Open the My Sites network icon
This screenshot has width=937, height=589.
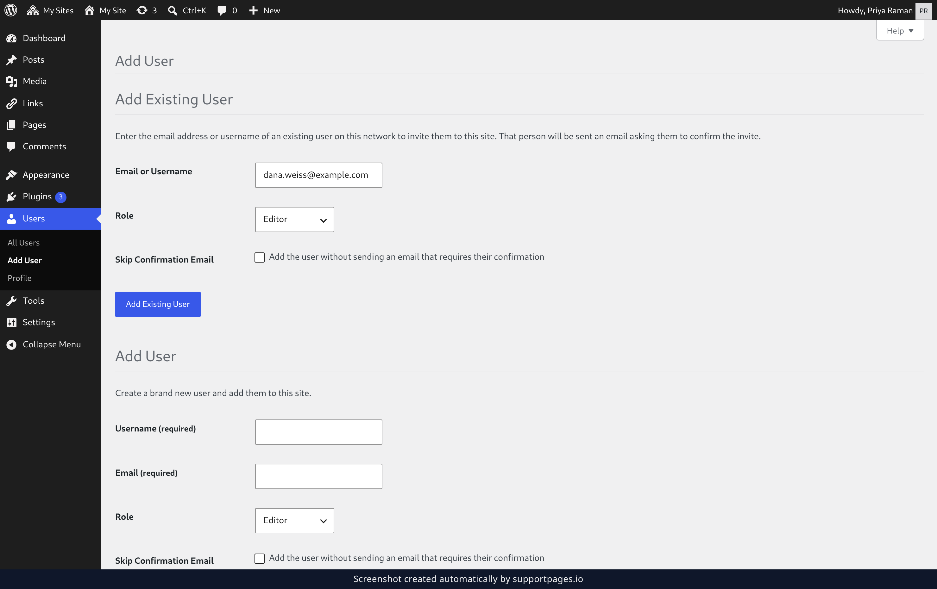click(x=33, y=10)
